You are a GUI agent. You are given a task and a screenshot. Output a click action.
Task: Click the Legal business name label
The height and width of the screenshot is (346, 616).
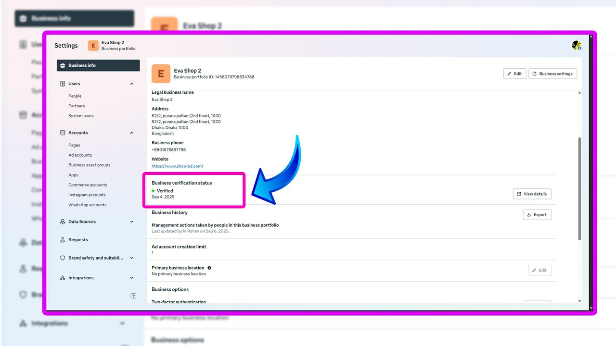pos(173,92)
